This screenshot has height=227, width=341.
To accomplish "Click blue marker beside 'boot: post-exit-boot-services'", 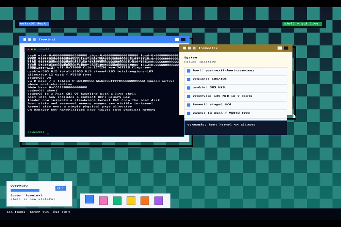I will (x=189, y=71).
